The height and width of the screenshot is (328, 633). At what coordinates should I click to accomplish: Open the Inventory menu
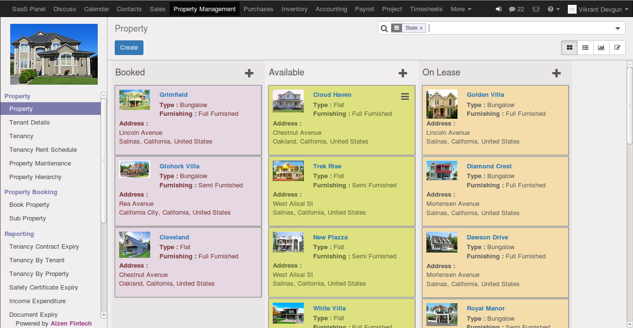pos(295,9)
